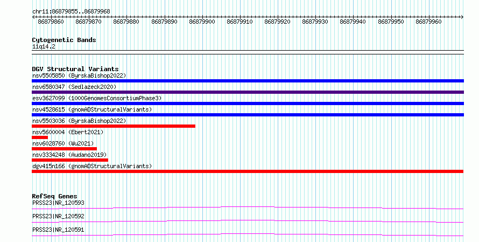The width and height of the screenshot is (479, 242).
Task: Open dgv415n166 (gnomADStructuralVariants) label
Action: tap(92, 166)
